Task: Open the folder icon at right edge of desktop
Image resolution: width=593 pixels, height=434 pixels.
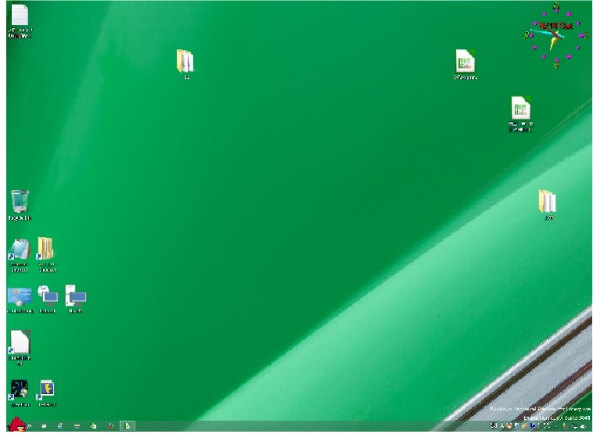Action: coord(548,205)
